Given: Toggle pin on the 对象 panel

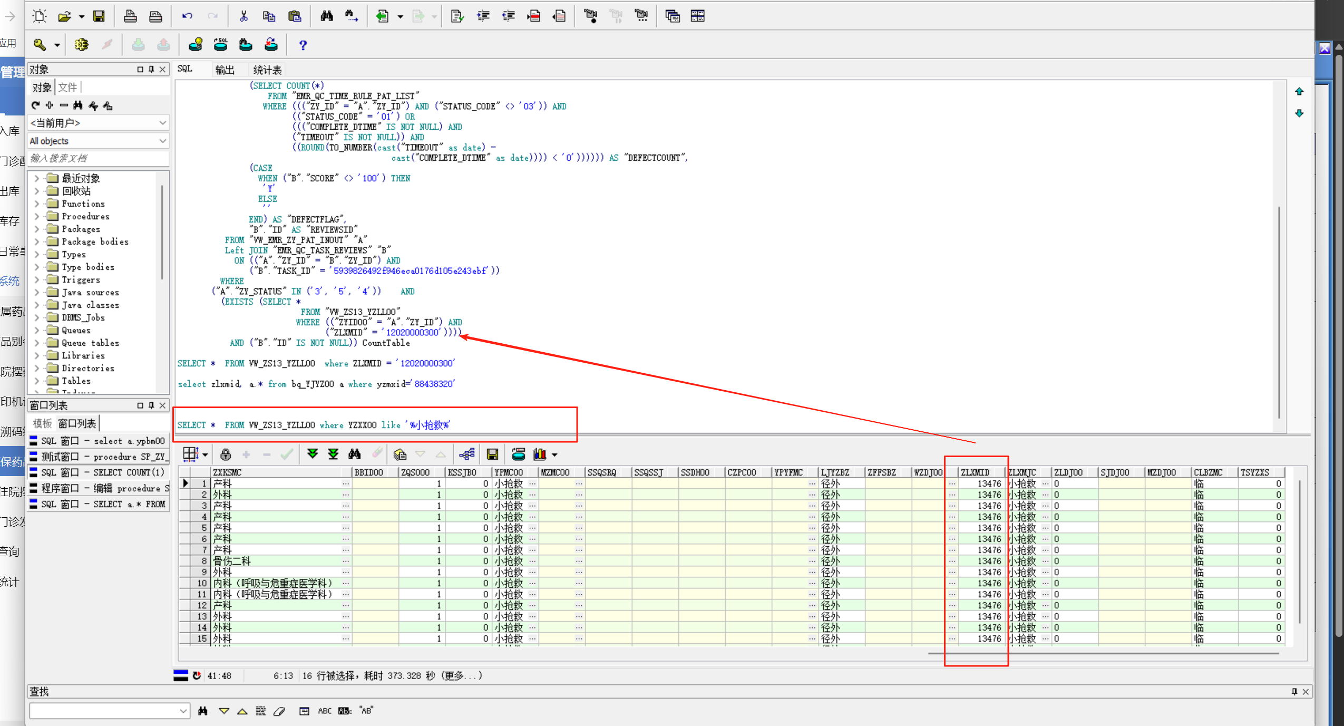Looking at the screenshot, I should click(x=151, y=69).
